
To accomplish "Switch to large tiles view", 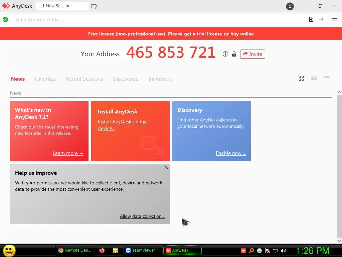I will tap(301, 78).
